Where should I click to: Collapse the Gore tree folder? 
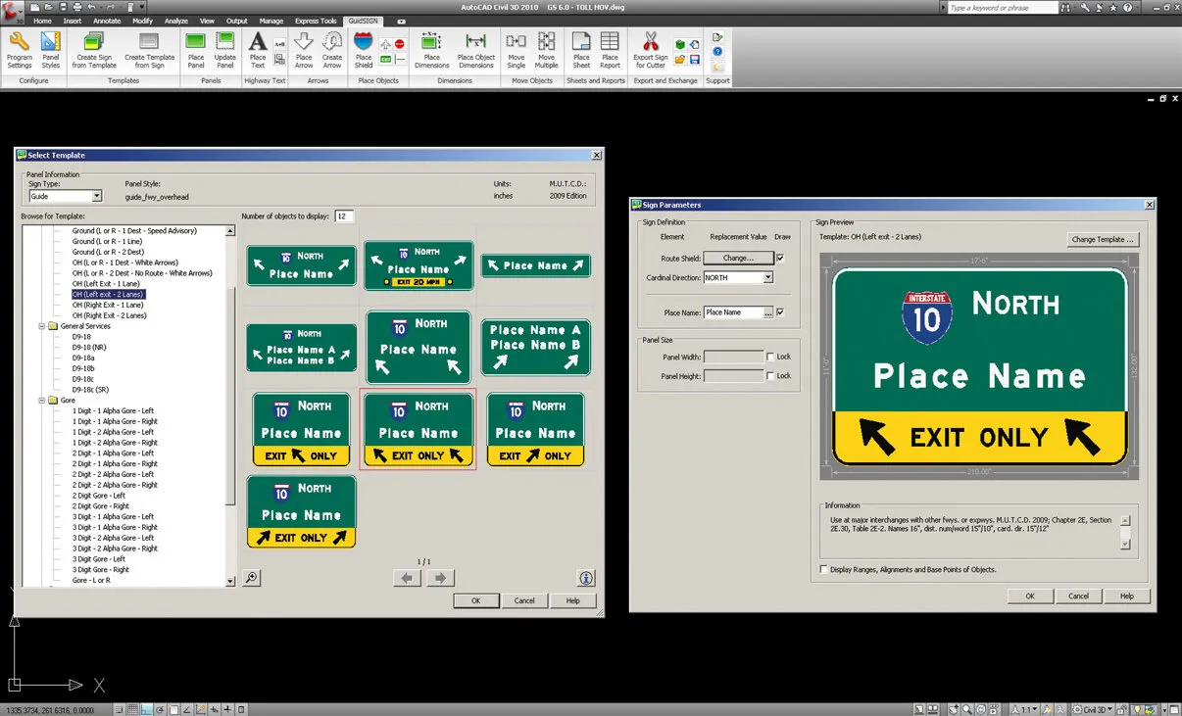(41, 400)
